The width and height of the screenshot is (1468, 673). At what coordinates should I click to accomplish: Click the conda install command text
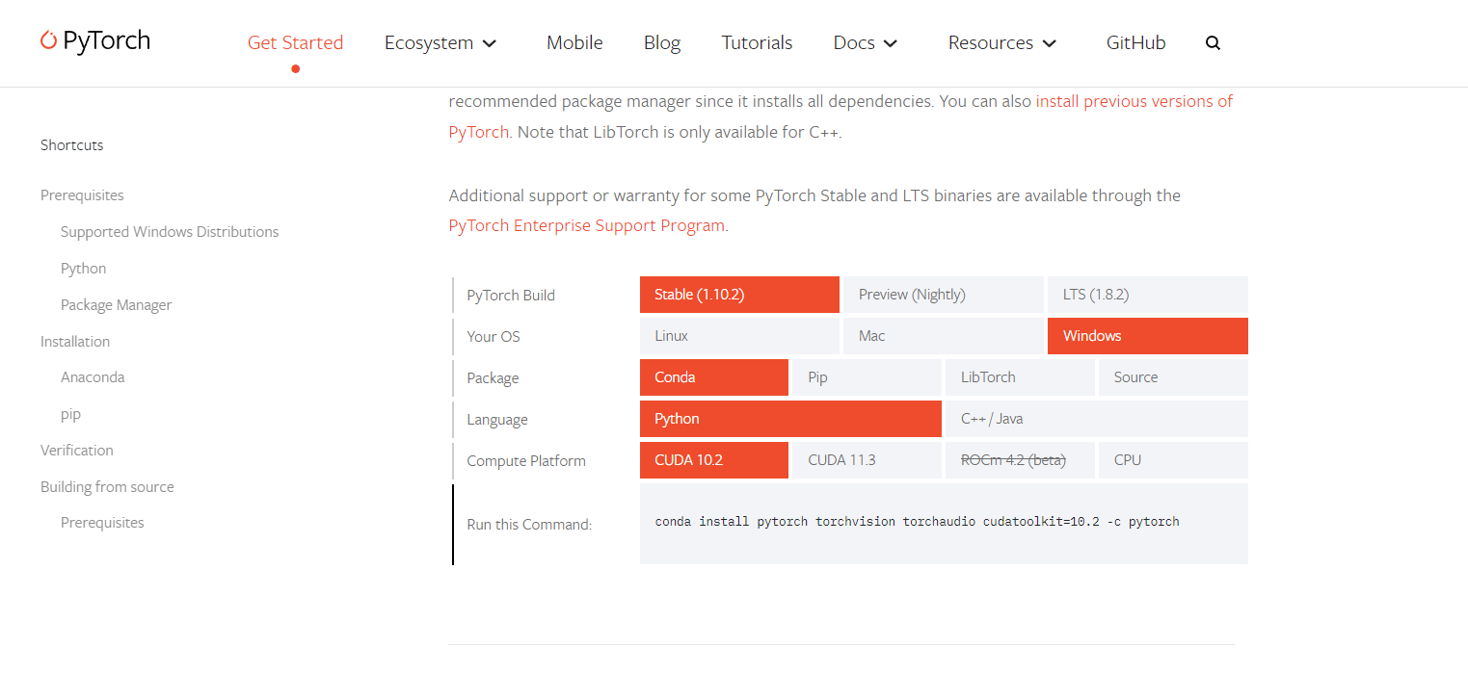pyautogui.click(x=917, y=522)
